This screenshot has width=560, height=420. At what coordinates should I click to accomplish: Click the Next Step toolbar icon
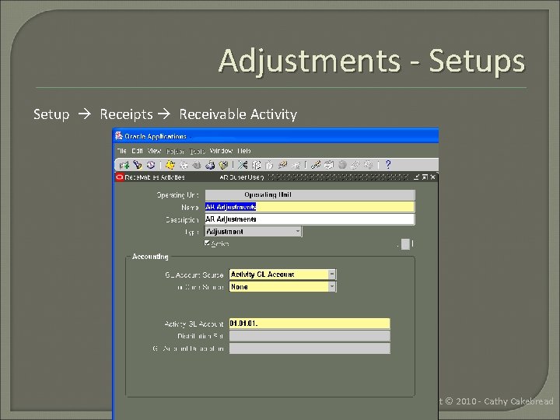coord(184,165)
